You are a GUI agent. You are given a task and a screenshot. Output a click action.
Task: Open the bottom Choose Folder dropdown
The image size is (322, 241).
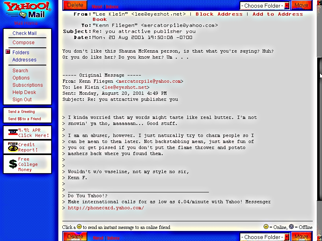pos(265,237)
